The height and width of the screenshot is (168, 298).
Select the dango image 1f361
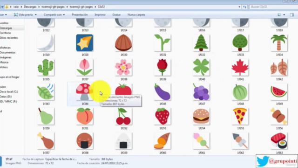click(201, 141)
